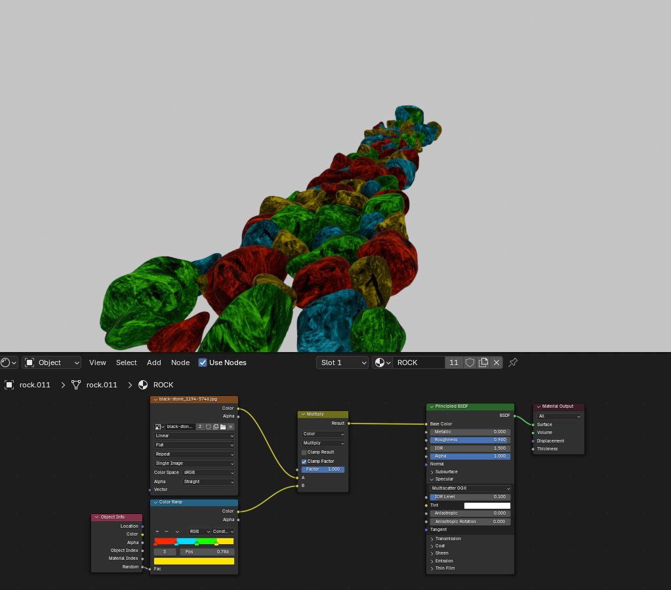Image resolution: width=671 pixels, height=590 pixels.
Task: Open the Flat projection dropdown
Action: (194, 445)
